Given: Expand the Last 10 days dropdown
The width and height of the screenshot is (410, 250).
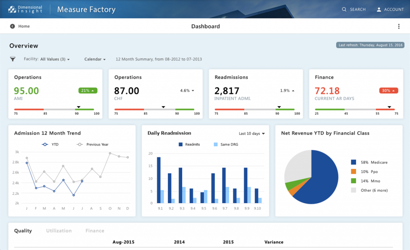Looking at the screenshot, I should click(x=252, y=133).
